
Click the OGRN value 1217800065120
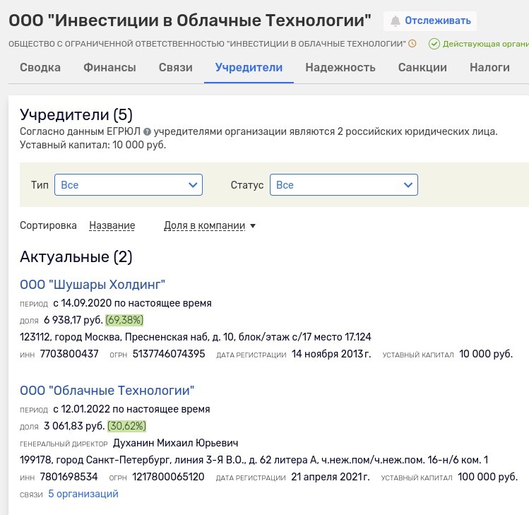pyautogui.click(x=168, y=477)
